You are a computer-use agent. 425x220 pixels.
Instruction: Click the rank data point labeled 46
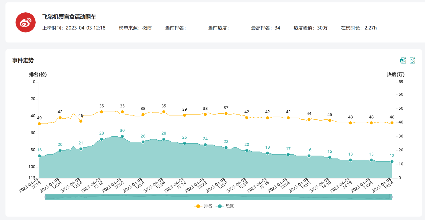pyautogui.click(x=81, y=121)
